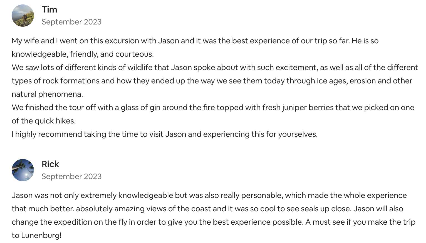The height and width of the screenshot is (243, 426).
Task: Click Tim's first paragraph about the excursion with Jason
Action: pos(195,47)
